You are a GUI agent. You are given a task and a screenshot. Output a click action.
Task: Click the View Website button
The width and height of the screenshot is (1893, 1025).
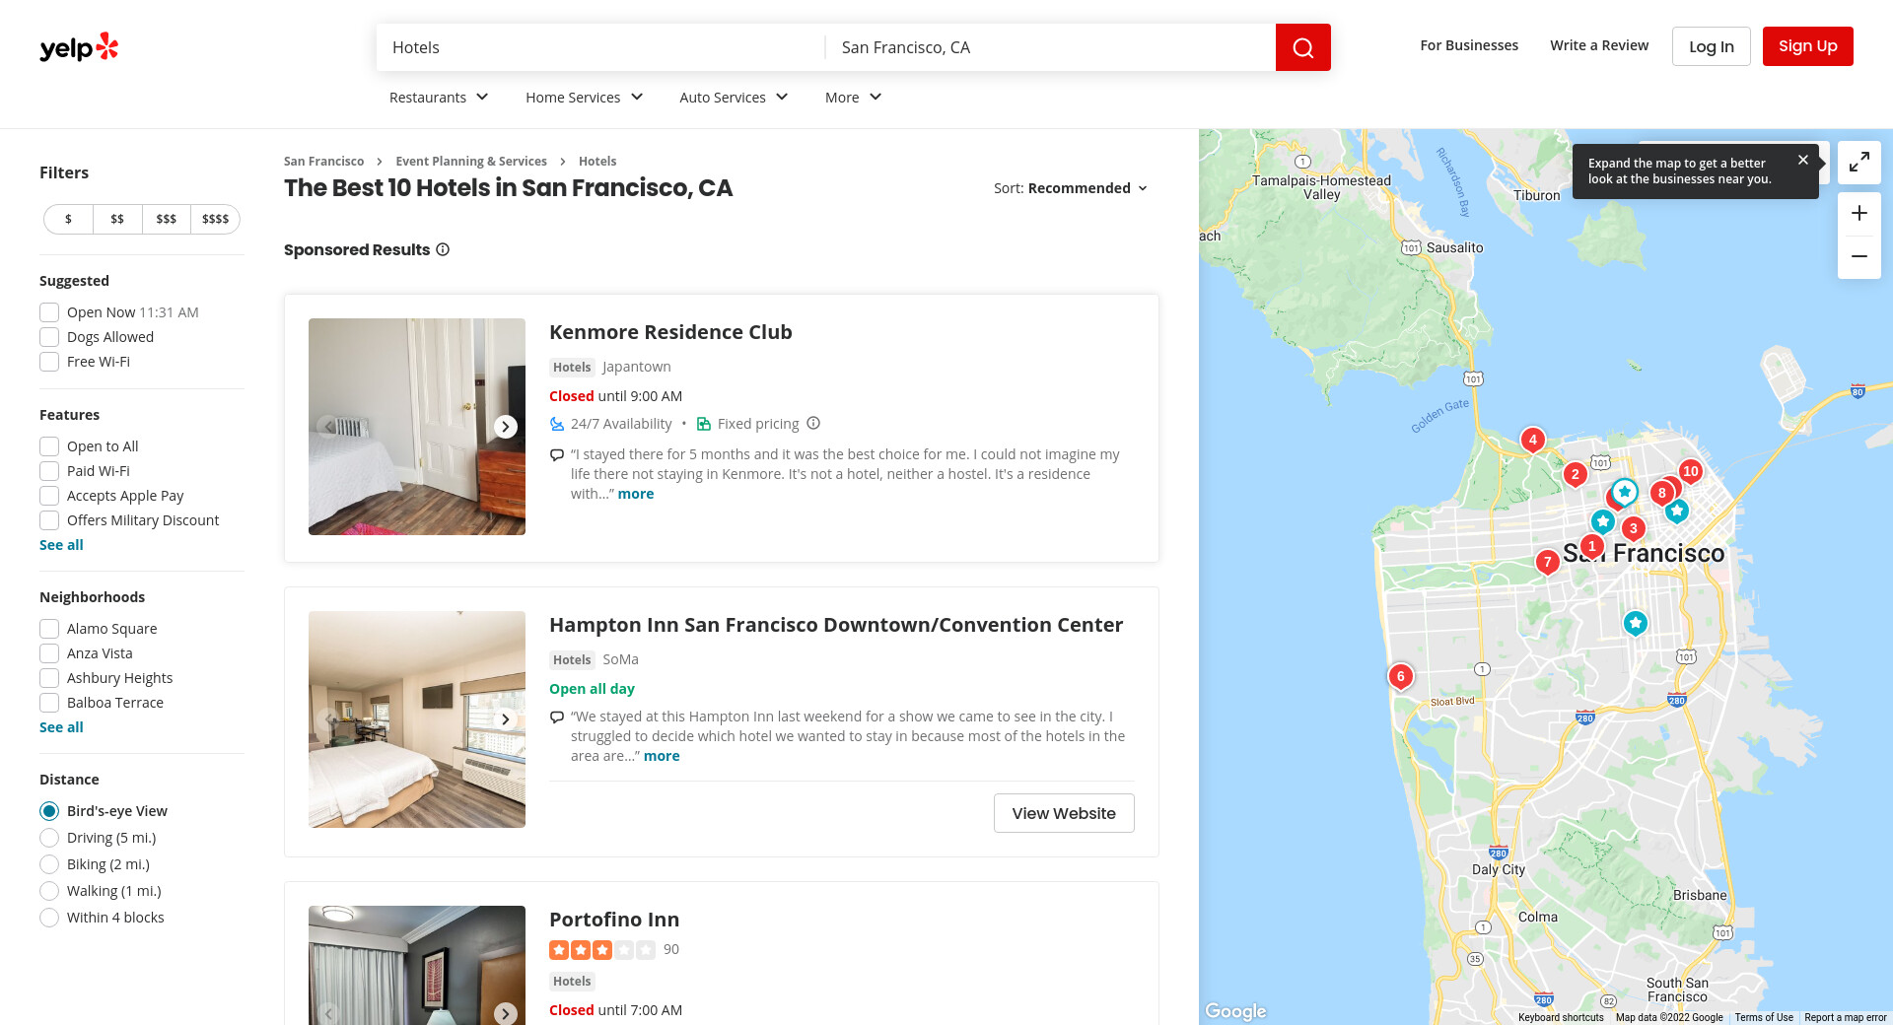click(1063, 813)
